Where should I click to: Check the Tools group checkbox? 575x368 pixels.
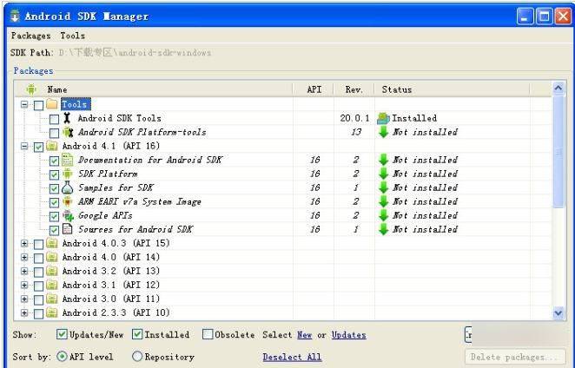[38, 105]
